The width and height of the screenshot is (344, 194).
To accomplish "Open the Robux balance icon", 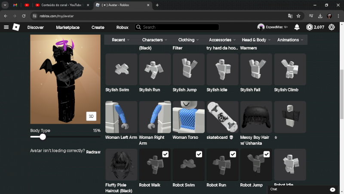I will coord(310,27).
